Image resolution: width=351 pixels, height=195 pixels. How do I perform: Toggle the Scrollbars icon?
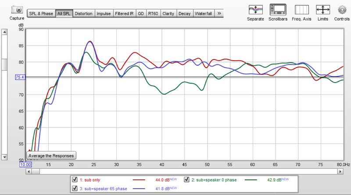(278, 9)
